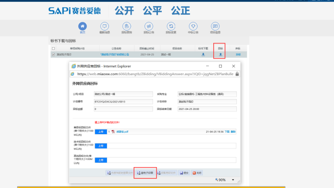Open the zoom level dropdown arrow next to 90%
This screenshot has width=334, height=188.
click(x=233, y=180)
